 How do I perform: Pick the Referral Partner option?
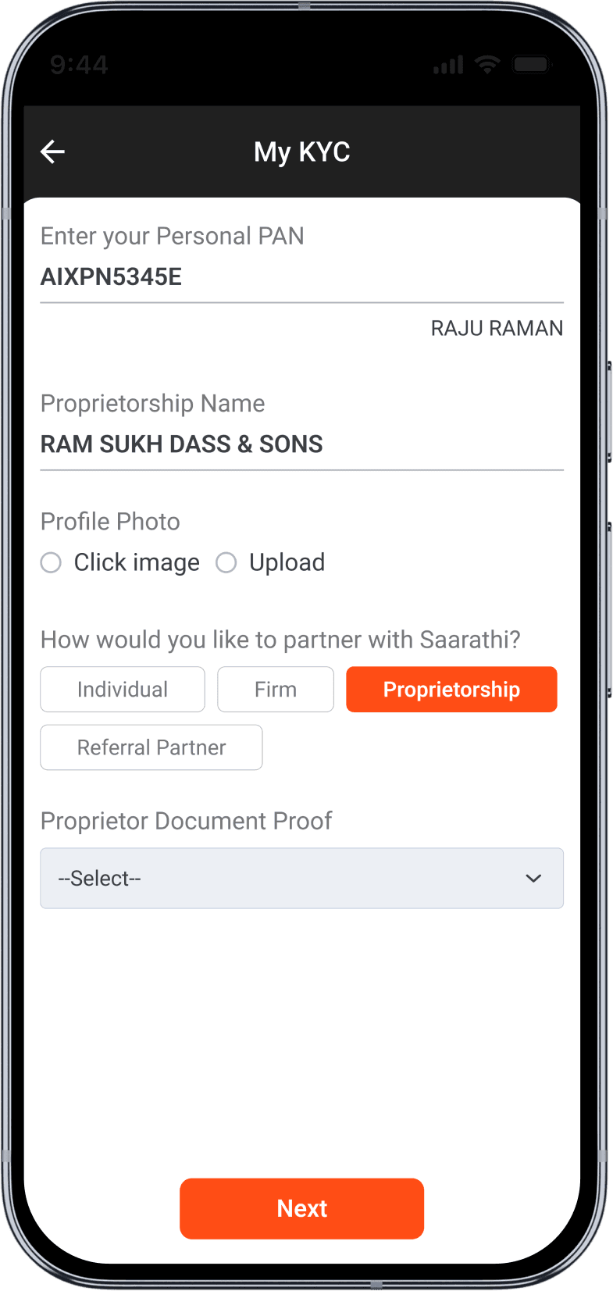tap(151, 747)
